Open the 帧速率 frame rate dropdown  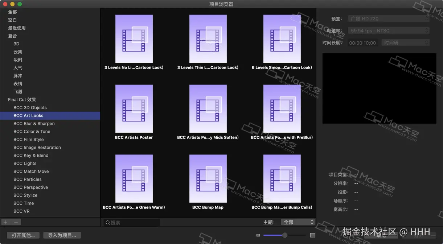point(389,31)
